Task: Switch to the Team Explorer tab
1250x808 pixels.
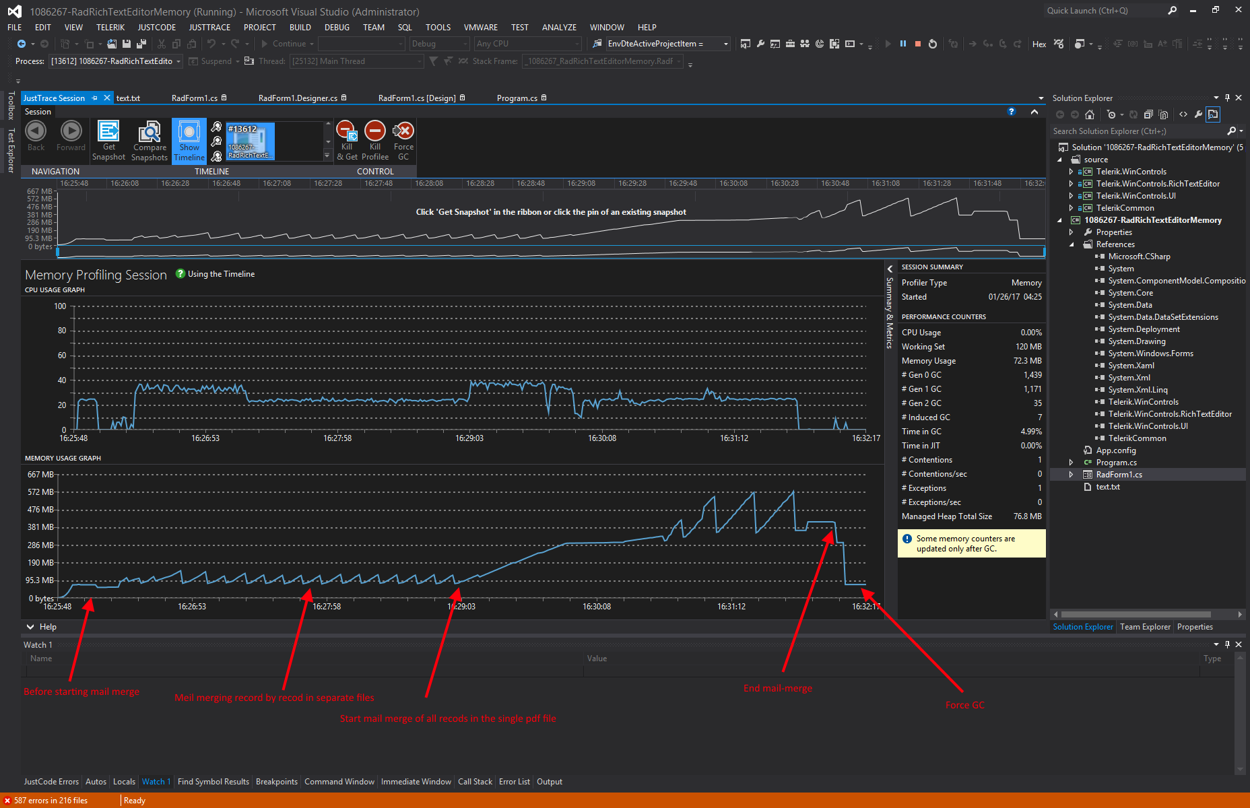Action: coord(1145,627)
